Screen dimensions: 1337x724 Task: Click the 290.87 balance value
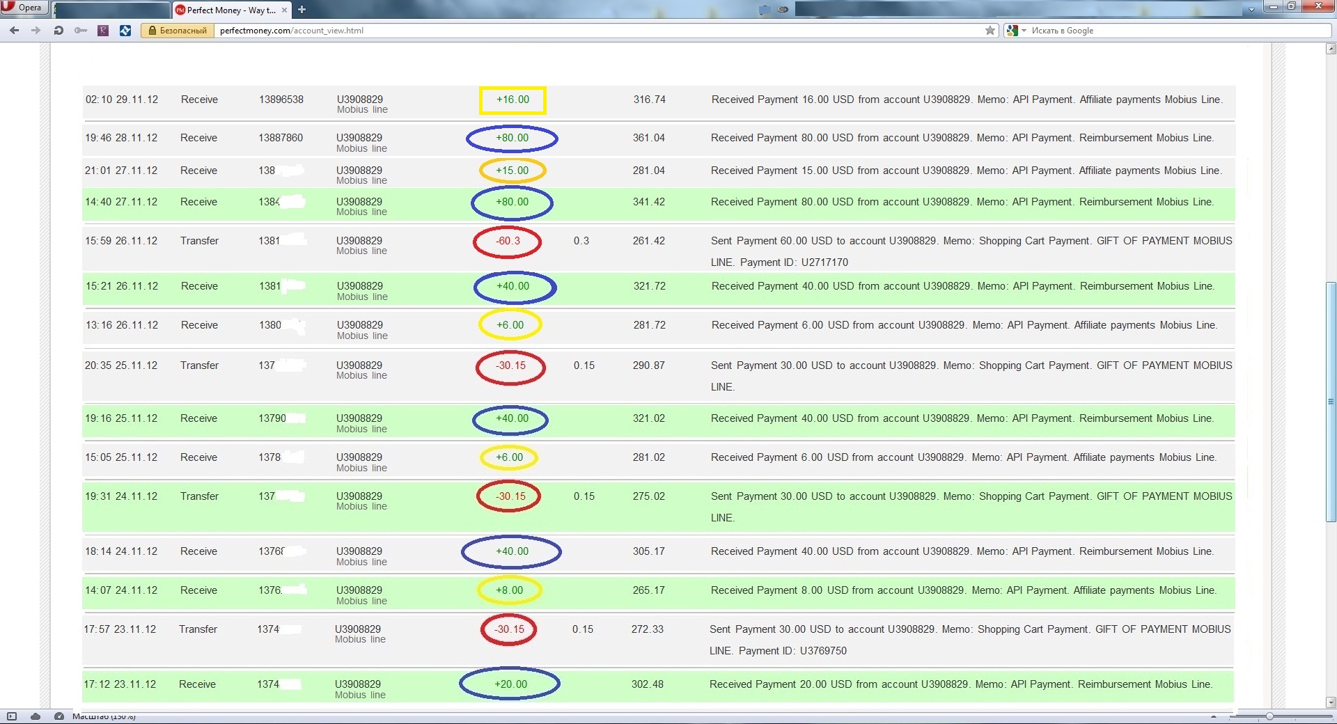tap(648, 365)
